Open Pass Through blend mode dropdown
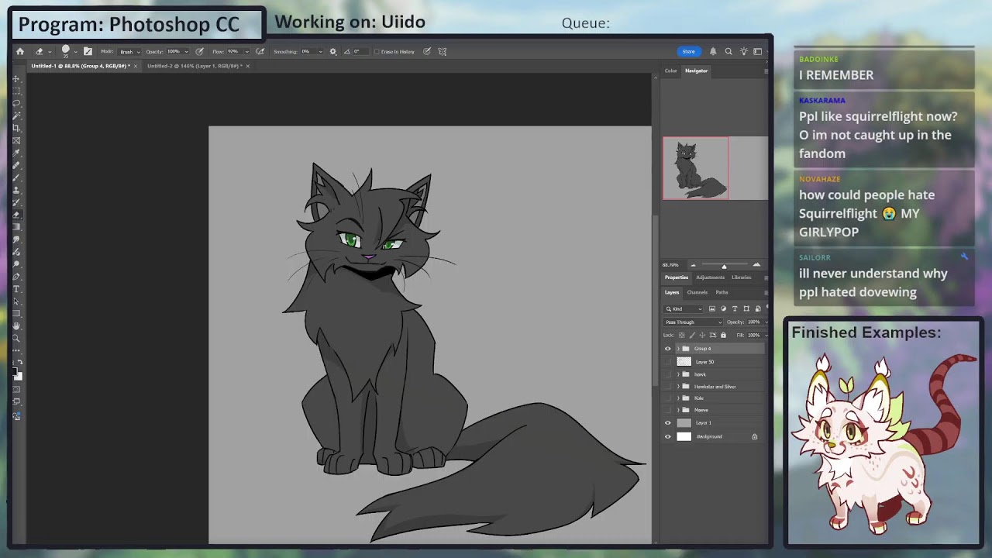992x558 pixels. pyautogui.click(x=693, y=322)
